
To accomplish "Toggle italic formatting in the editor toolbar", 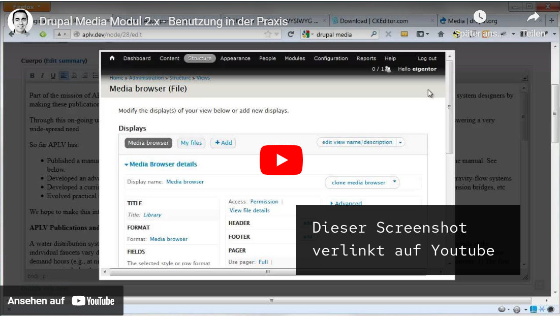I will point(42,75).
